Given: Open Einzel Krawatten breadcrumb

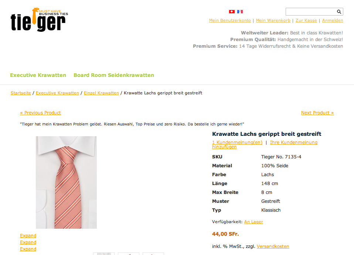Looking at the screenshot, I should pyautogui.click(x=101, y=93).
